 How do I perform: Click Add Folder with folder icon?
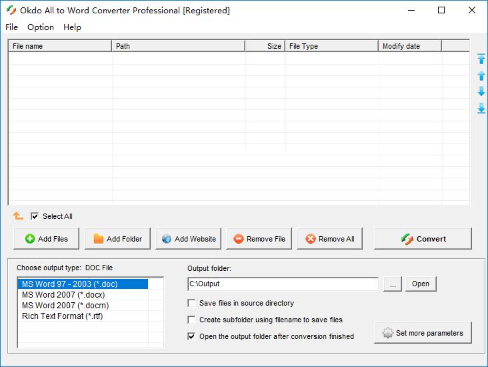point(117,239)
